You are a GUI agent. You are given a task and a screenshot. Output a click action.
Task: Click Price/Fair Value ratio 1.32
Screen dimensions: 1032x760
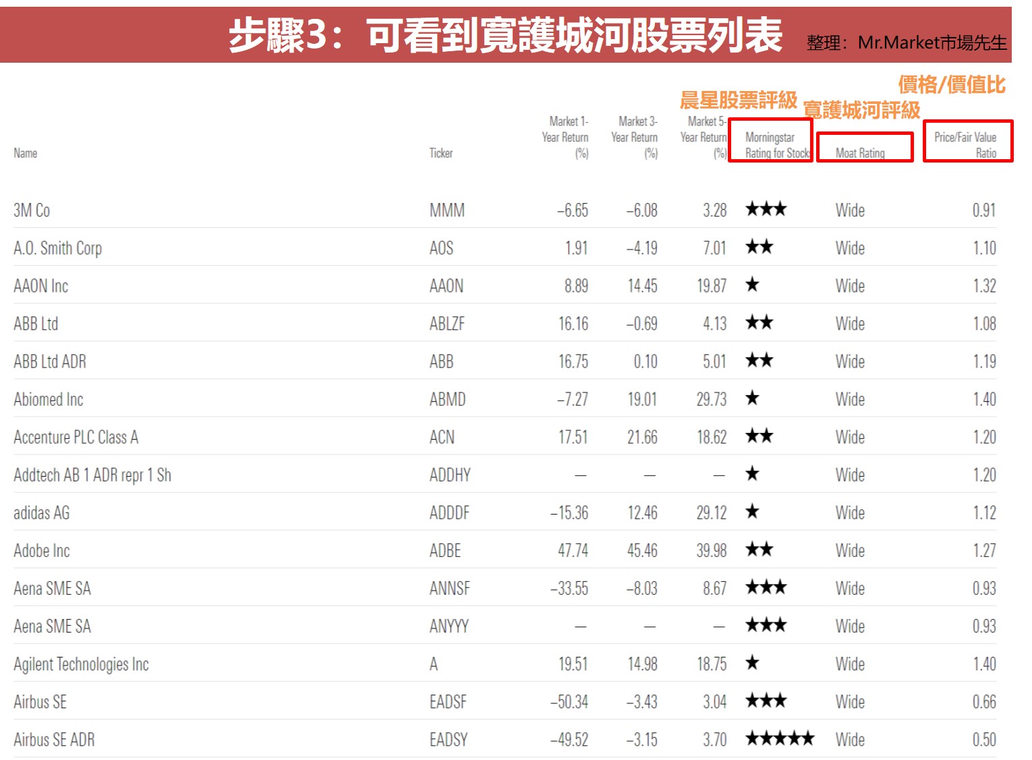pyautogui.click(x=984, y=286)
